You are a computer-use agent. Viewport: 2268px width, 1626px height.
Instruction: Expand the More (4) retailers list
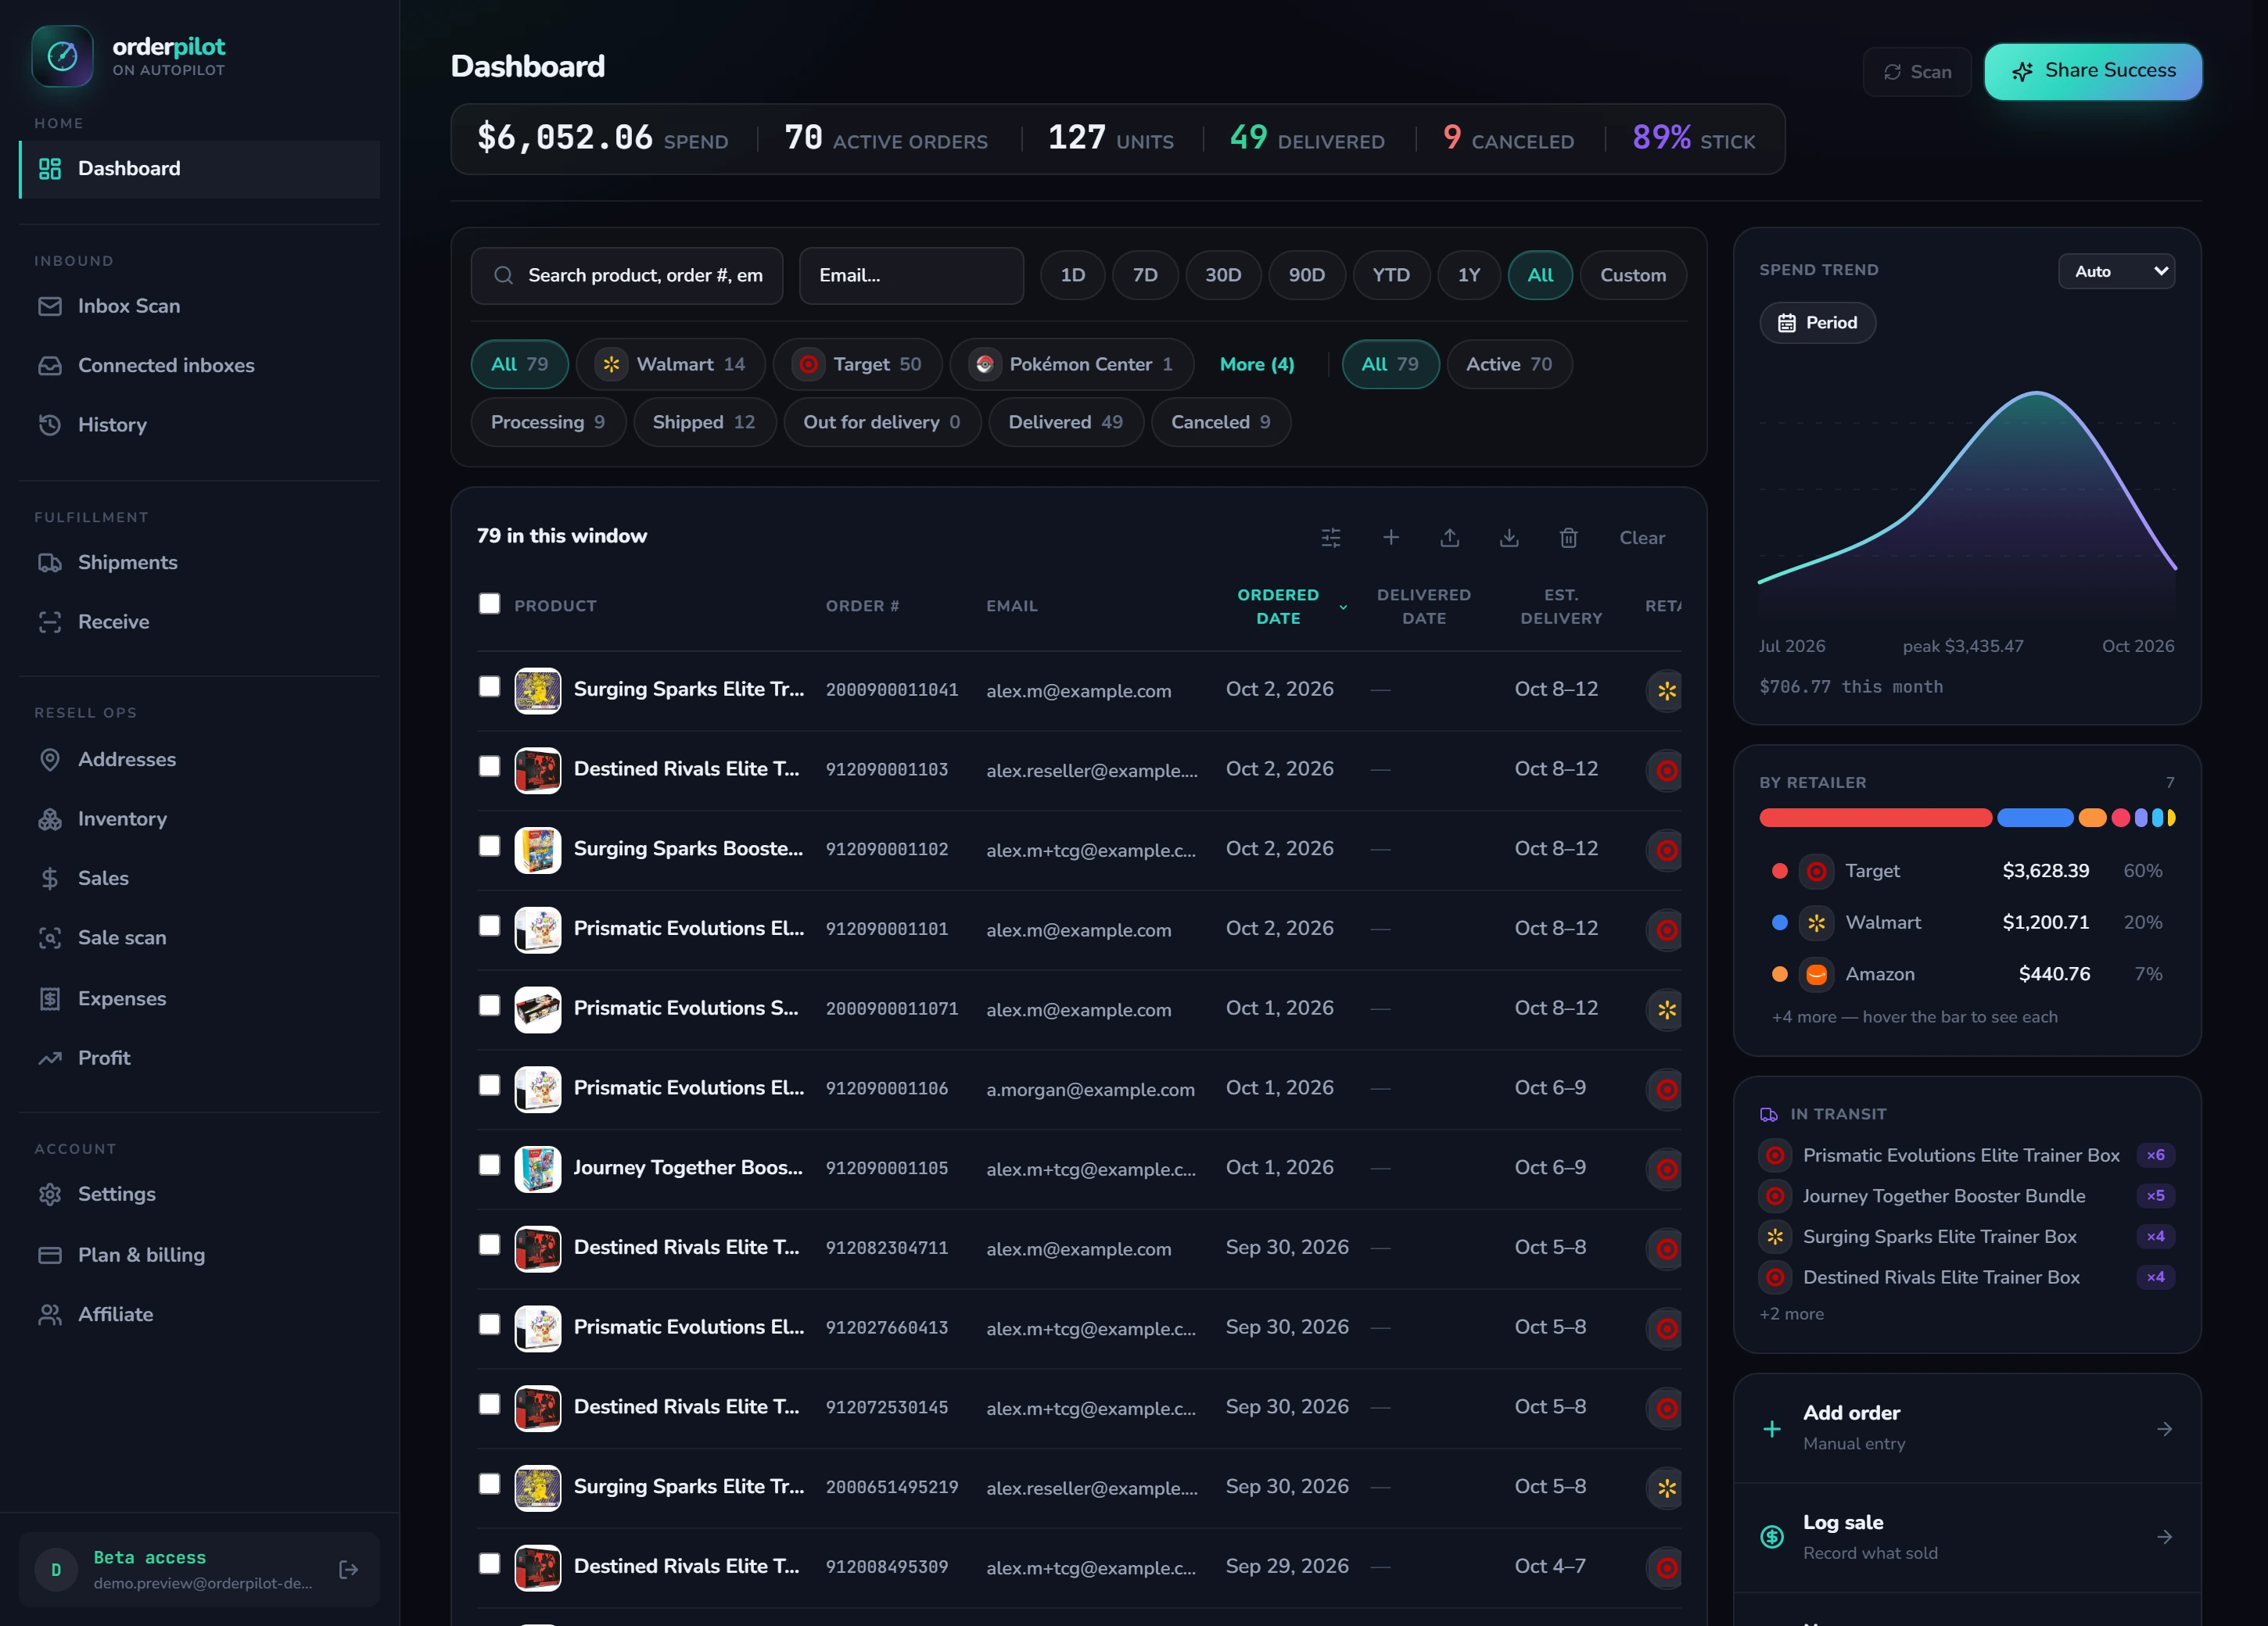tap(1257, 365)
